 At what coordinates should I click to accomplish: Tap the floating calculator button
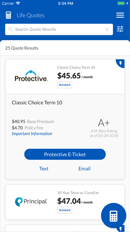pos(113,216)
